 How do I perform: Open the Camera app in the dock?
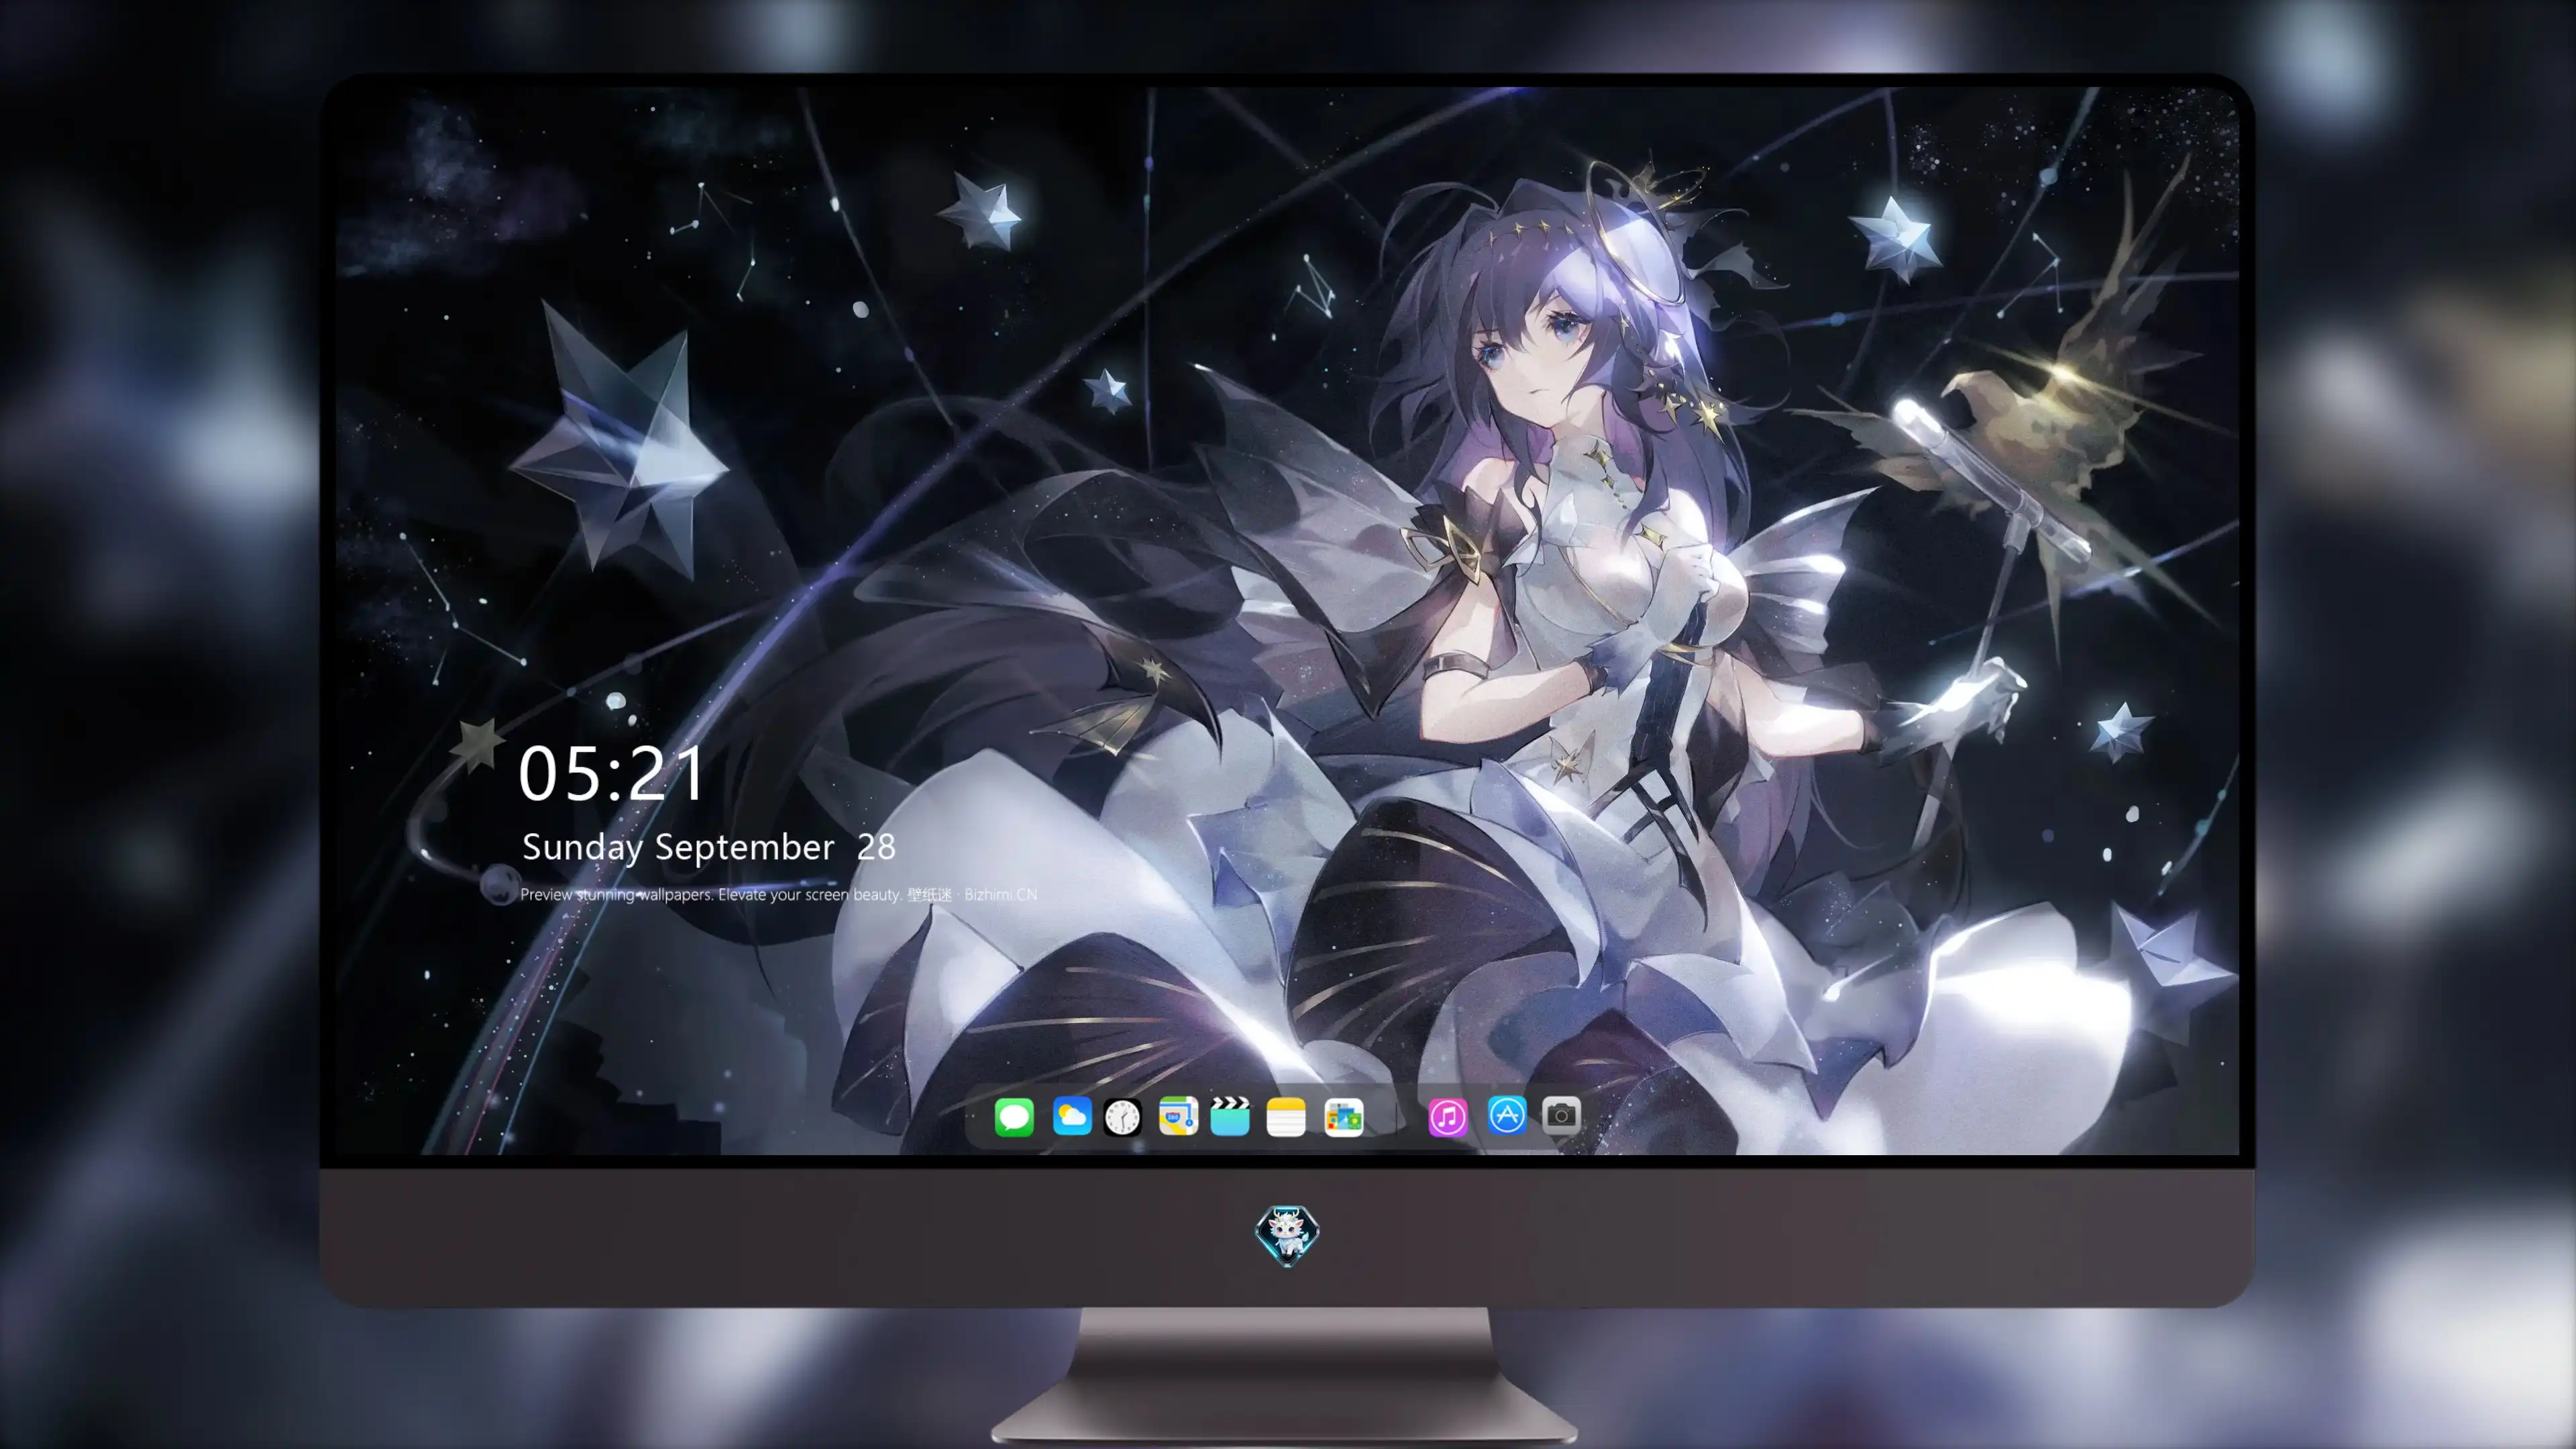[x=1561, y=1115]
